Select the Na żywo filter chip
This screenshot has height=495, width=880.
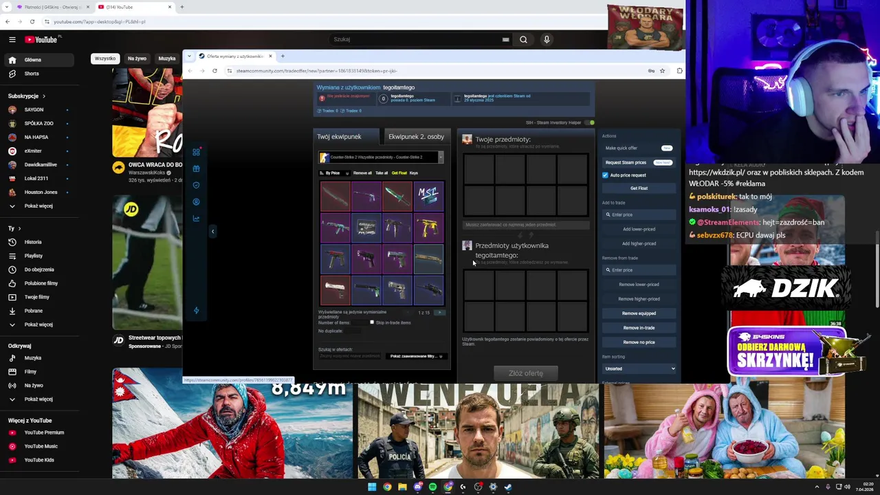137,58
